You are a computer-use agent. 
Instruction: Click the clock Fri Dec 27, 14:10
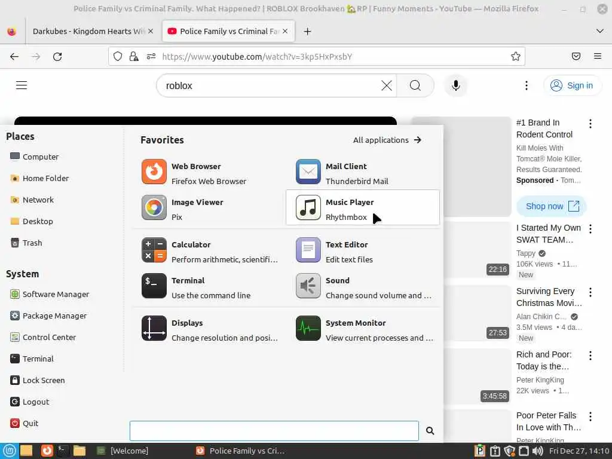point(579,451)
